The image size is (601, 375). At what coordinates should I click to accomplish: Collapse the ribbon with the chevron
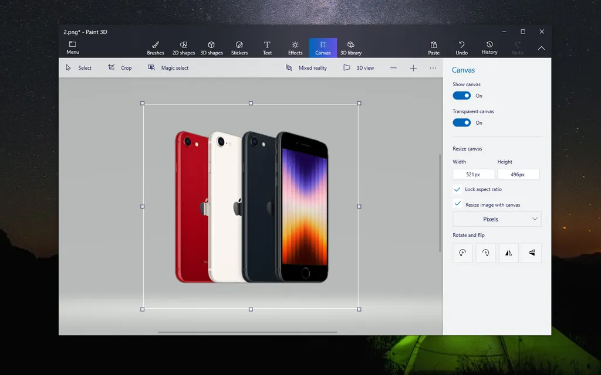[x=541, y=48]
